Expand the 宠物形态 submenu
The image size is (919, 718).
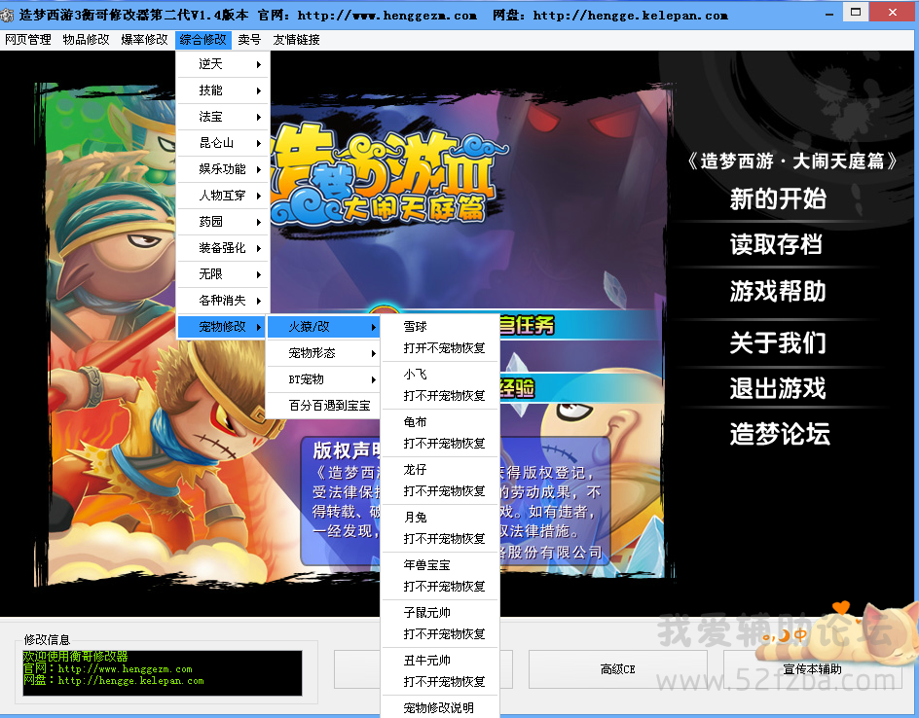[x=323, y=353]
